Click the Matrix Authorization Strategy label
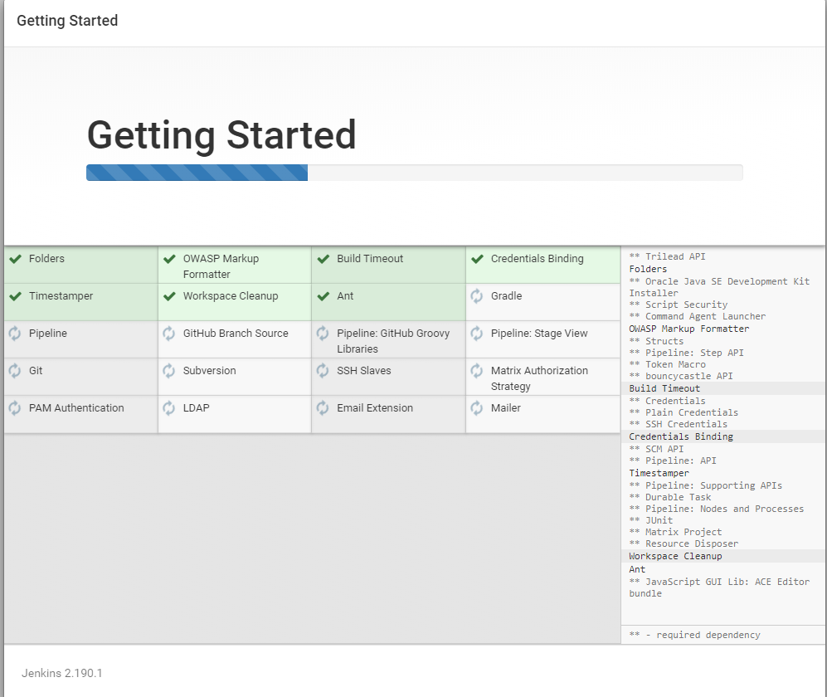Image resolution: width=827 pixels, height=697 pixels. [539, 378]
